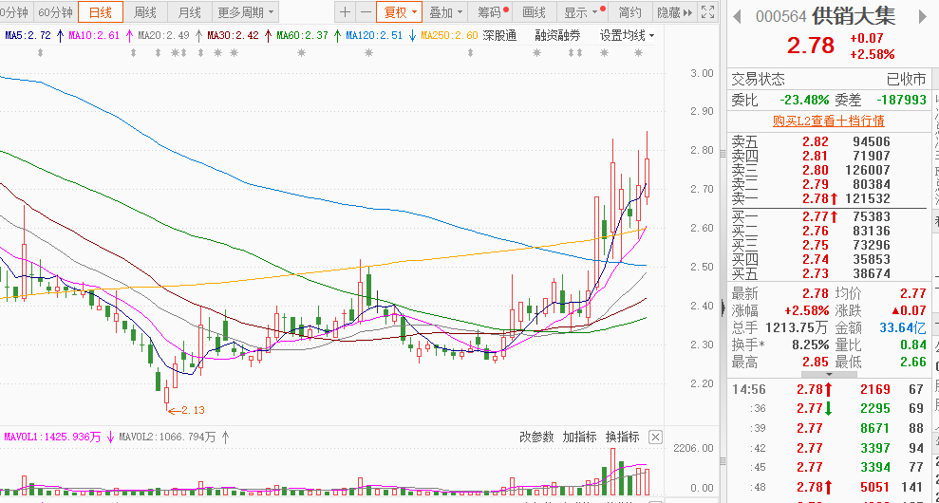Open the 更多周期 dropdown
Screen dimensions: 939x503
coord(246,12)
